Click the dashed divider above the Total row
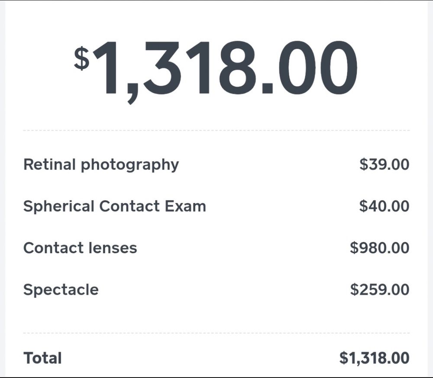Viewport: 433px width, 378px height. [x=216, y=333]
